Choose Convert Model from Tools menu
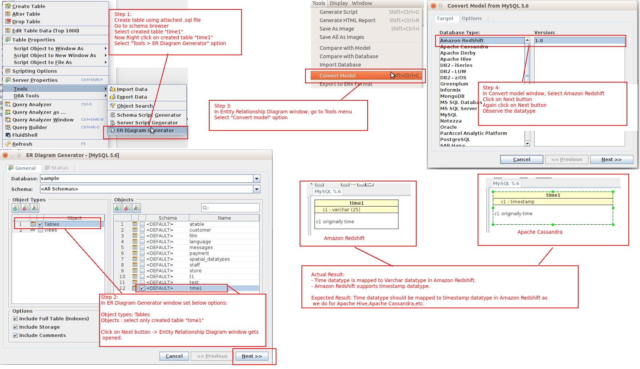Image resolution: width=640 pixels, height=369 pixels. click(365, 76)
